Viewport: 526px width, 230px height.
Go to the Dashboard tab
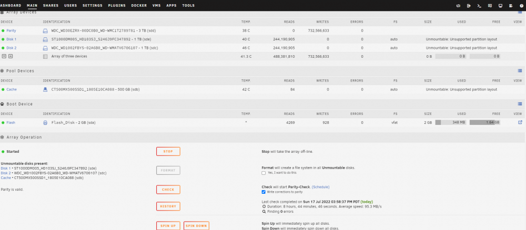tap(11, 6)
